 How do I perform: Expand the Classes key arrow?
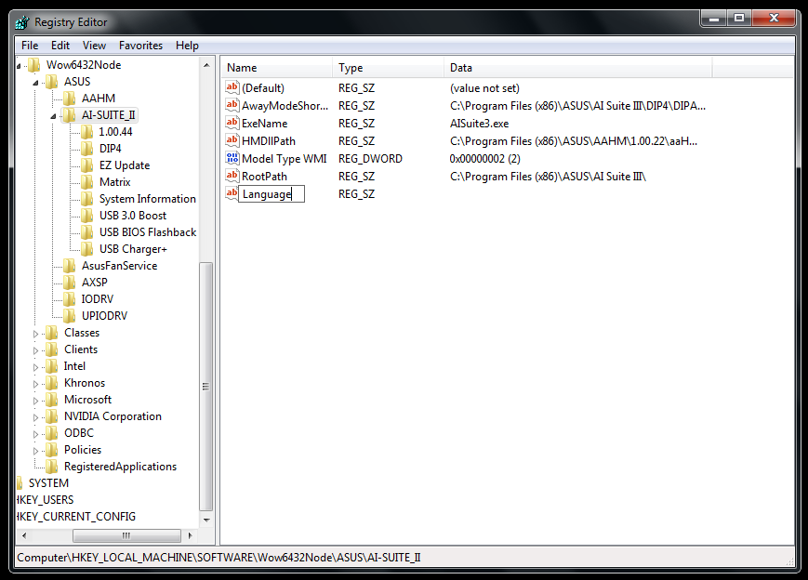(37, 334)
